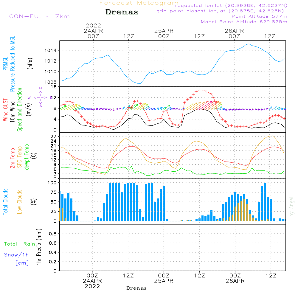Image resolution: width=298 pixels, height=298 pixels.
Task: Click the 'Point Altitude 577m' text
Action: (x=260, y=16)
